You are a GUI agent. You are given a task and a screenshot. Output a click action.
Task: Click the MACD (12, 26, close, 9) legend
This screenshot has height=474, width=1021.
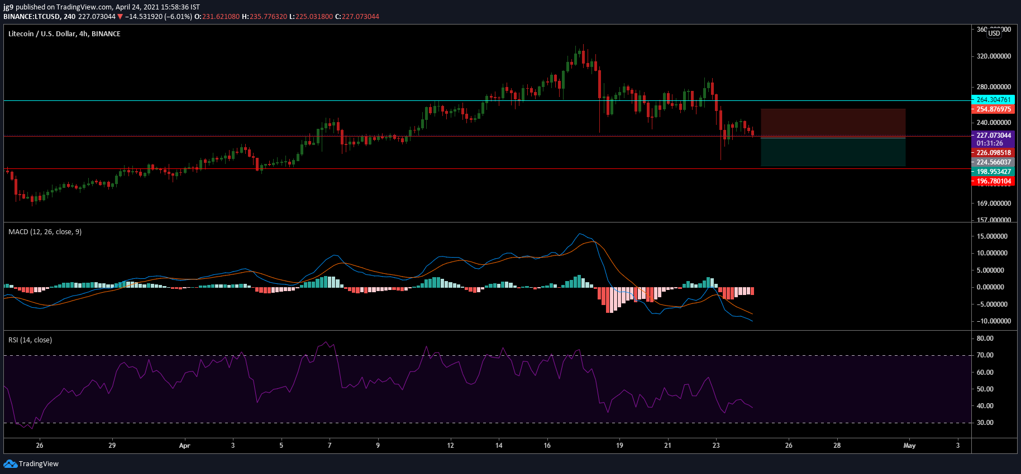coord(45,232)
